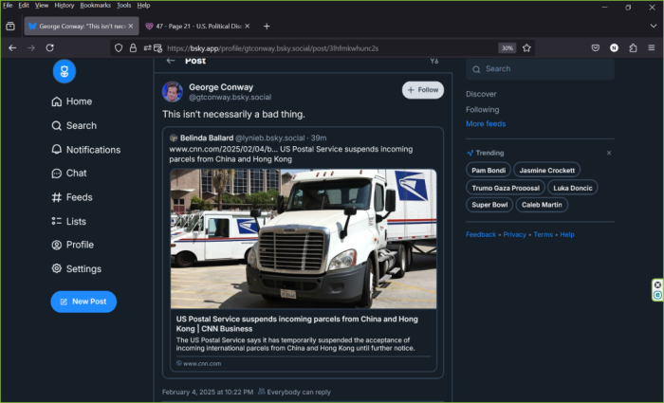Open a new browser tab
The width and height of the screenshot is (664, 403).
coord(267,27)
